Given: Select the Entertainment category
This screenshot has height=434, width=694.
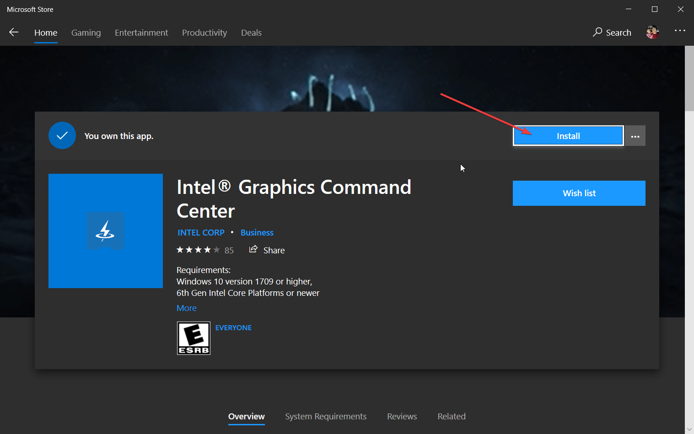Looking at the screenshot, I should (x=141, y=32).
